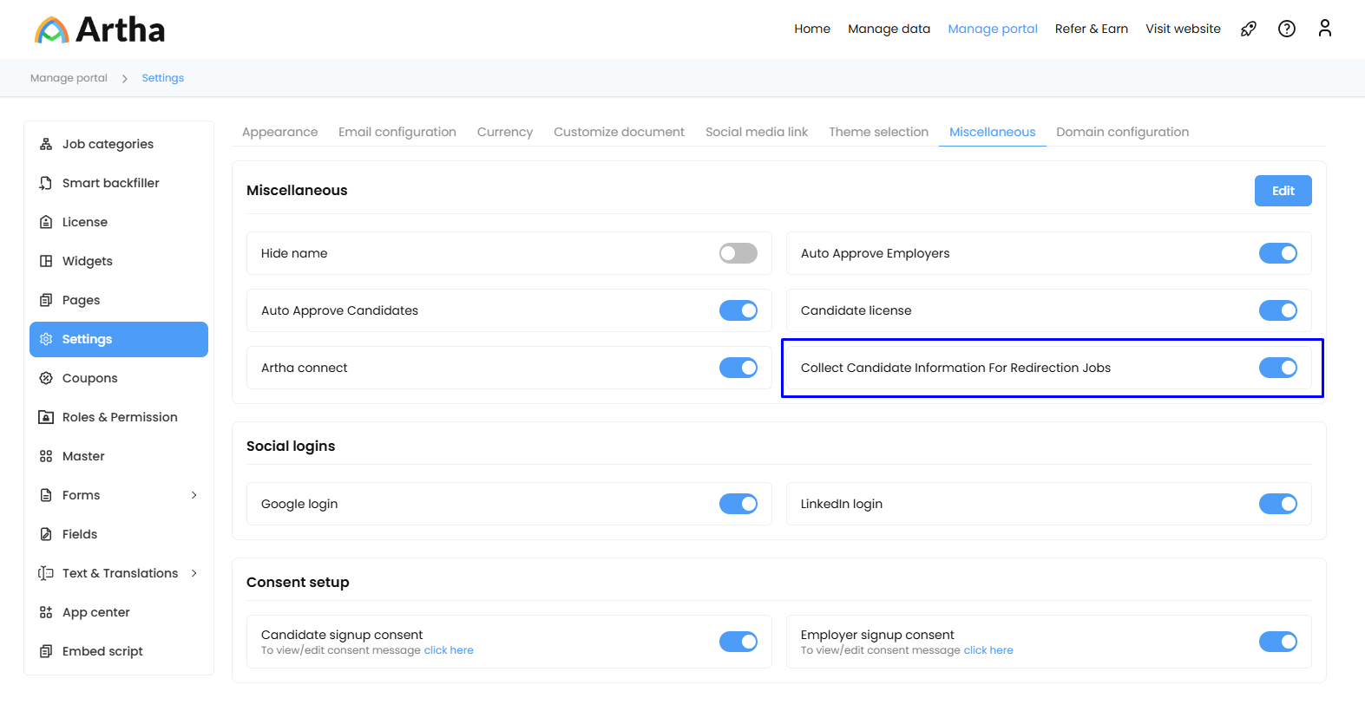
Task: Click the App center sidebar icon
Action: pyautogui.click(x=46, y=612)
